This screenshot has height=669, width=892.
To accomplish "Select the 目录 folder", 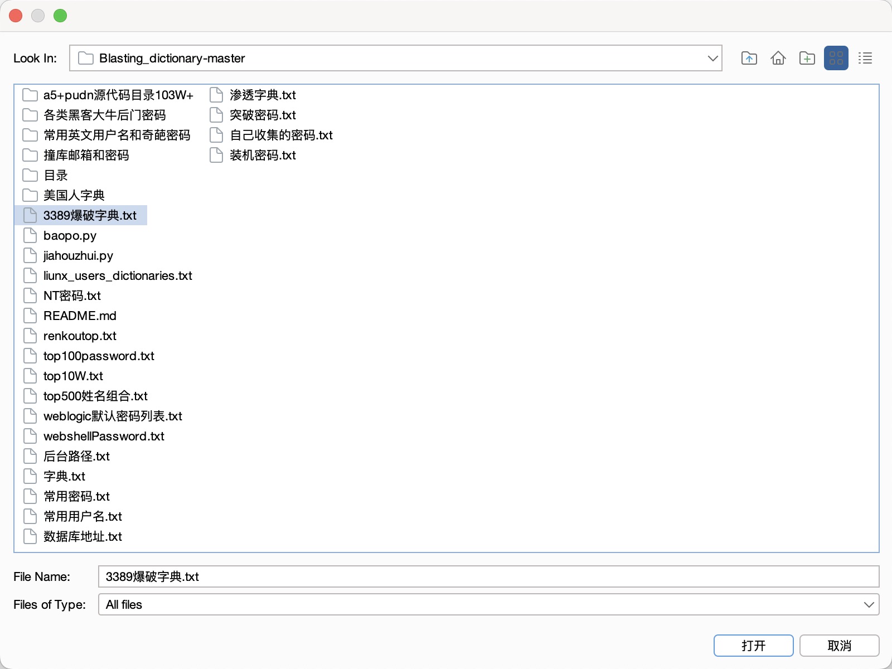I will [55, 176].
